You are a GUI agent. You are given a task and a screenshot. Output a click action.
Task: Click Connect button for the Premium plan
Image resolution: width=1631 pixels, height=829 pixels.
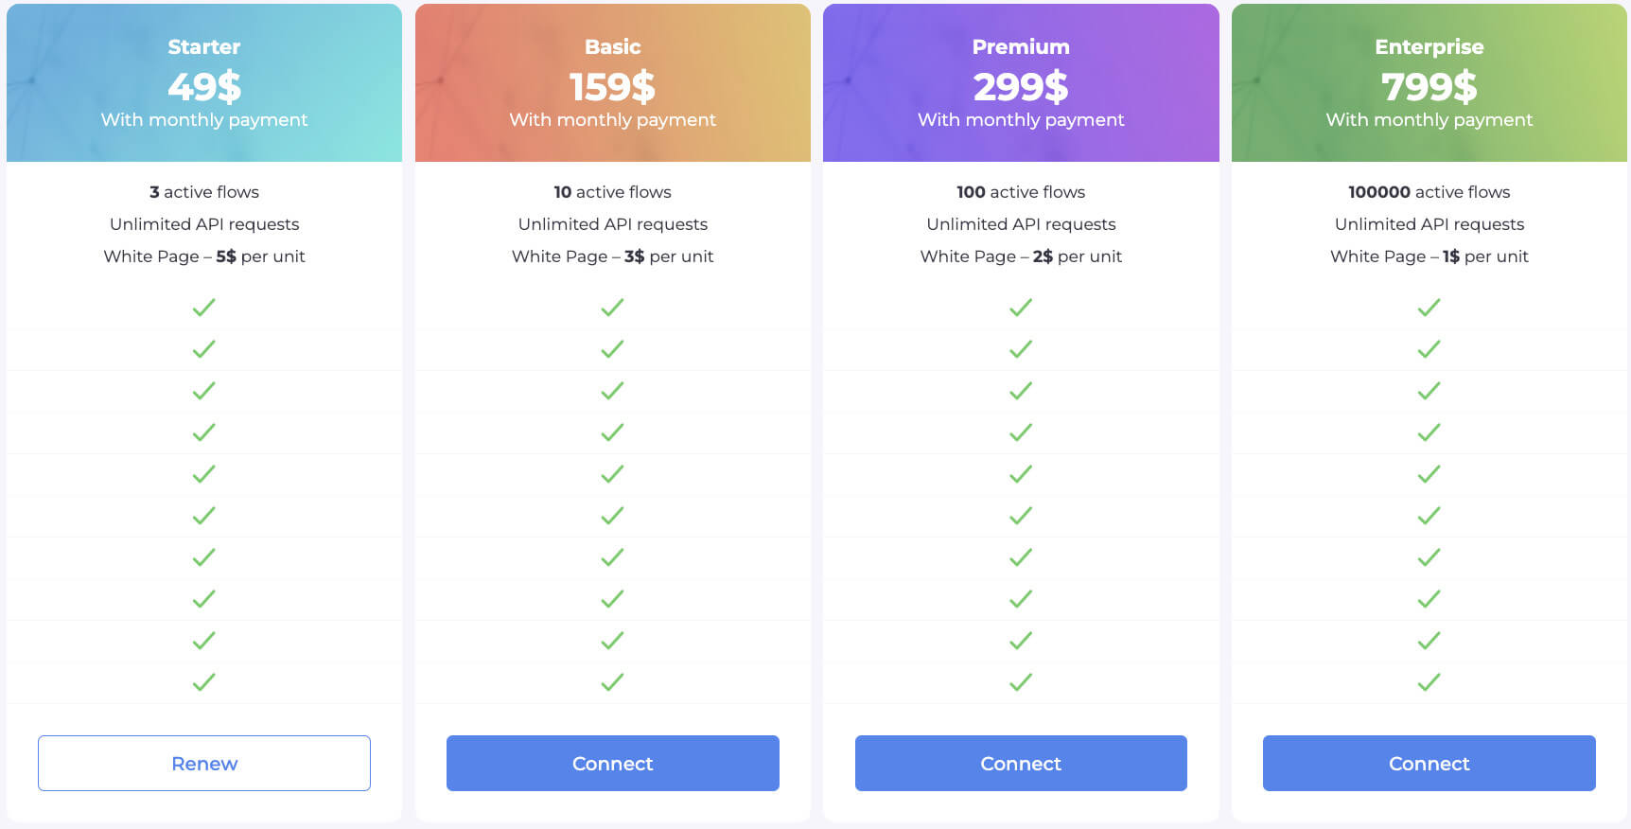pos(1021,763)
